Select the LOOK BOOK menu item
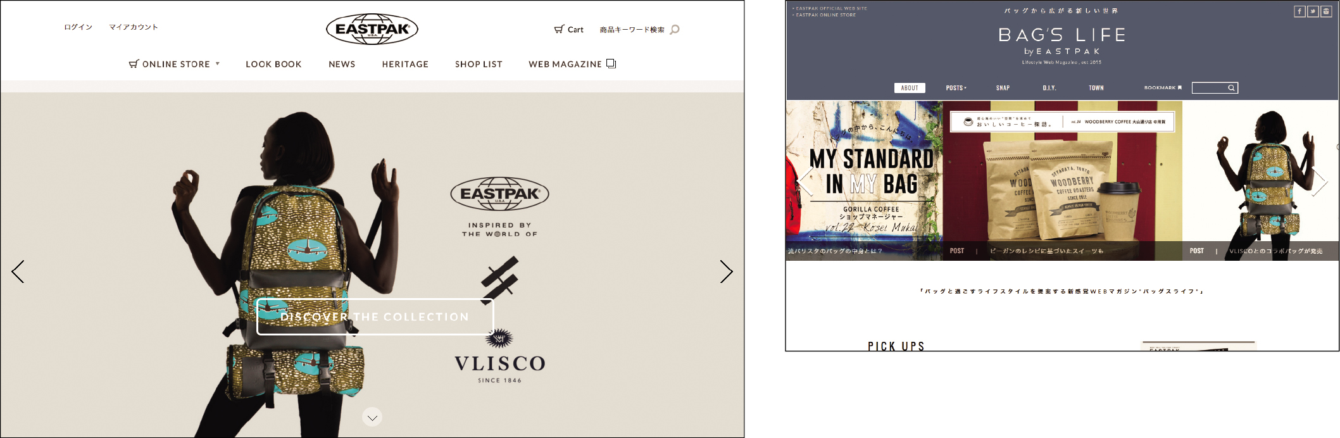 (273, 64)
